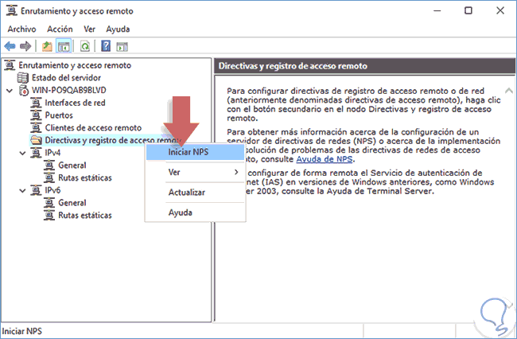Click the Puertos node icon
This screenshot has height=339, width=517.
(x=36, y=115)
